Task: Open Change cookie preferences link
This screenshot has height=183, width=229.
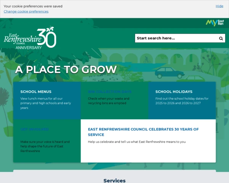Action: (26, 11)
